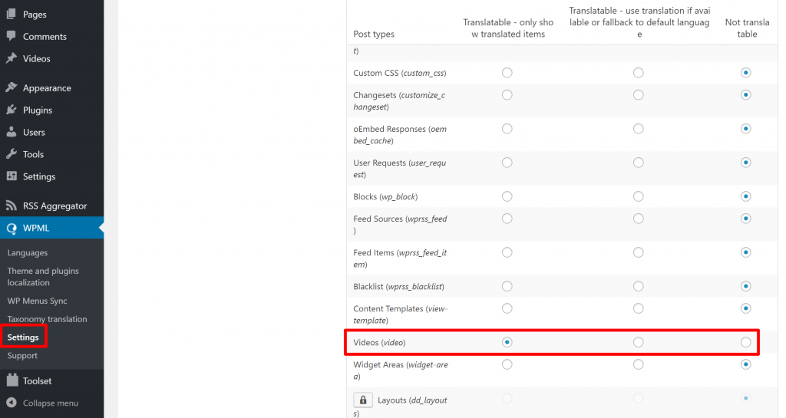The image size is (786, 418).
Task: Open WPML Languages page
Action: (x=28, y=253)
